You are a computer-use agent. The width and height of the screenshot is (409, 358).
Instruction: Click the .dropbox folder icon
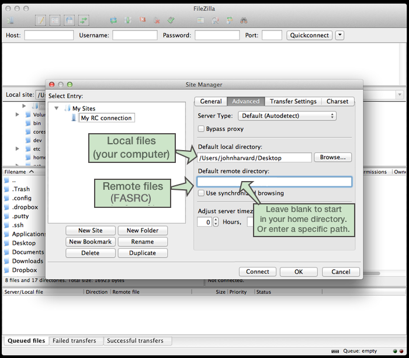click(x=6, y=207)
